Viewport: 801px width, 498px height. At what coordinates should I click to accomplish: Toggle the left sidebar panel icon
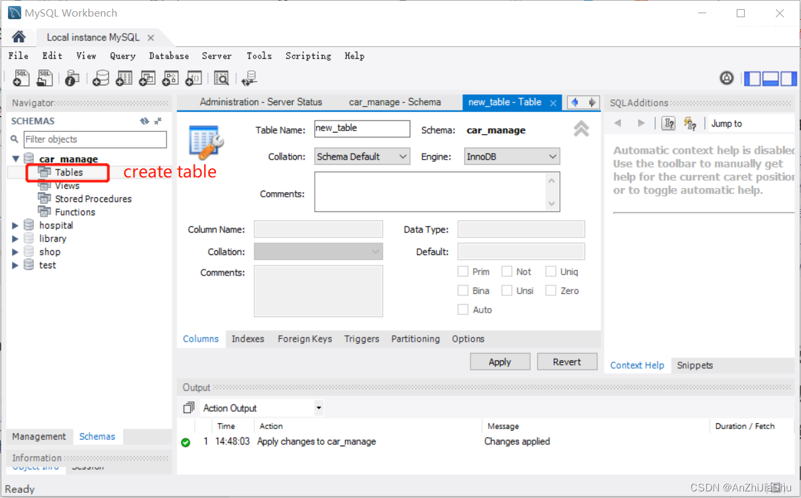click(x=753, y=79)
